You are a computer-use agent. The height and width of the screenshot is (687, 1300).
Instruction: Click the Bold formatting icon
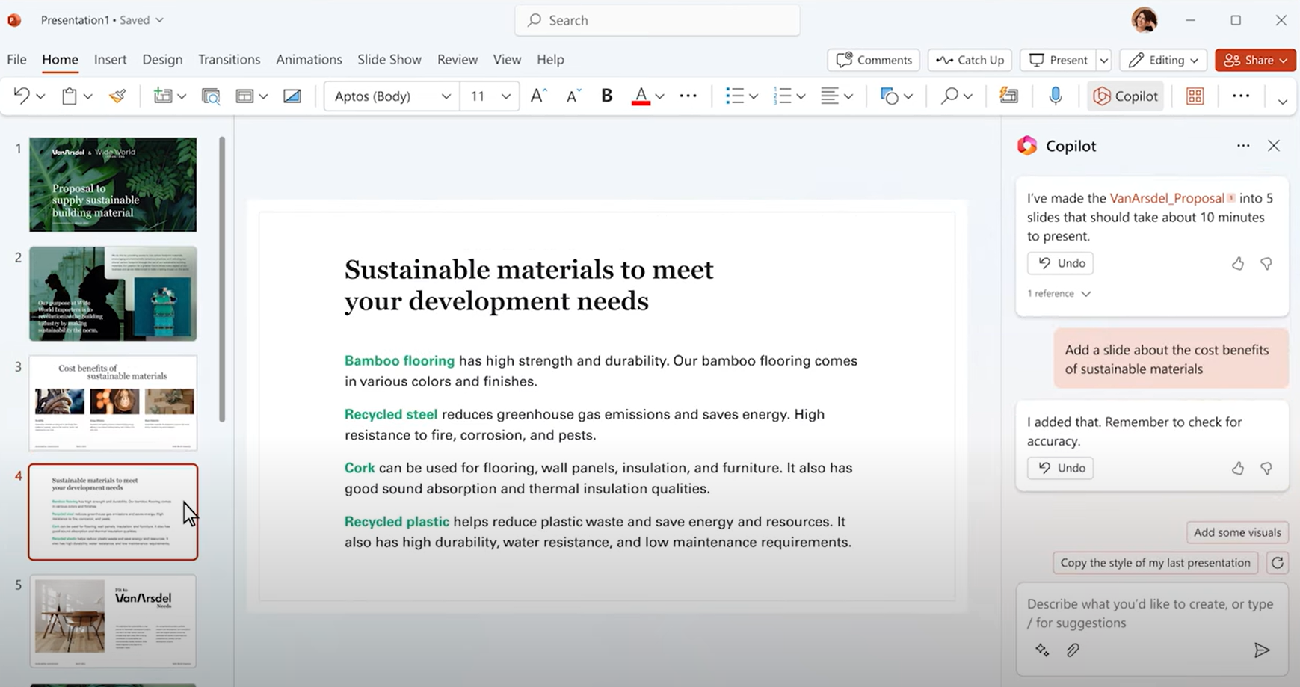(x=606, y=96)
